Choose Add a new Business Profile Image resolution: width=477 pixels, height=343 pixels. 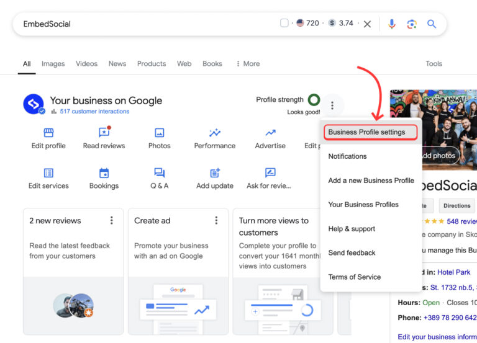pos(371,180)
